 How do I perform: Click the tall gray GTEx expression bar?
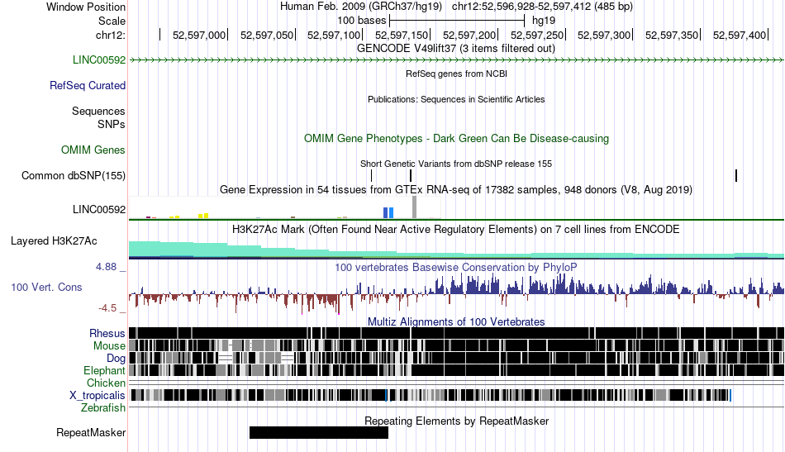tap(414, 207)
